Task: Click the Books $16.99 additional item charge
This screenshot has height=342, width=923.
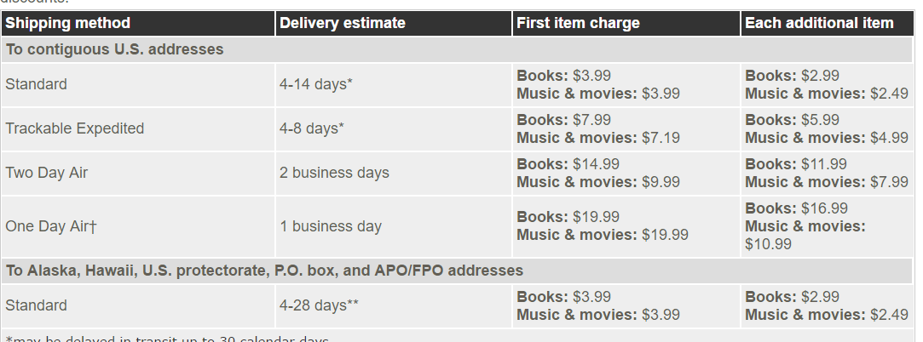Action: [797, 208]
